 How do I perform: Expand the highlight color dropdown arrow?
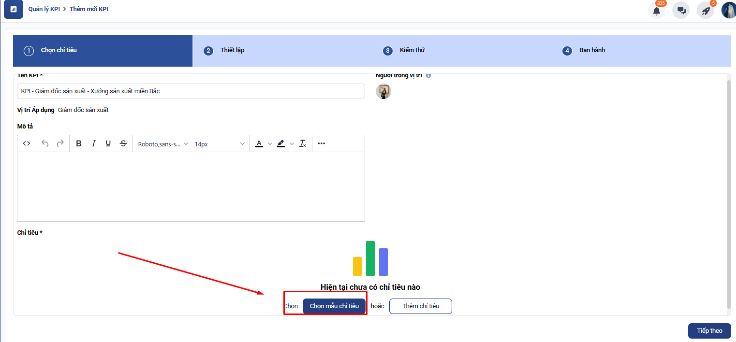(292, 144)
